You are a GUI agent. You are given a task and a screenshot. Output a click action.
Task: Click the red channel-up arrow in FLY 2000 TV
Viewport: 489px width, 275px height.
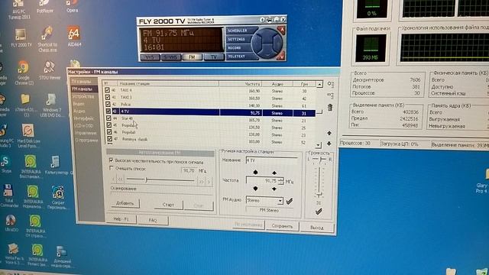coord(282,31)
